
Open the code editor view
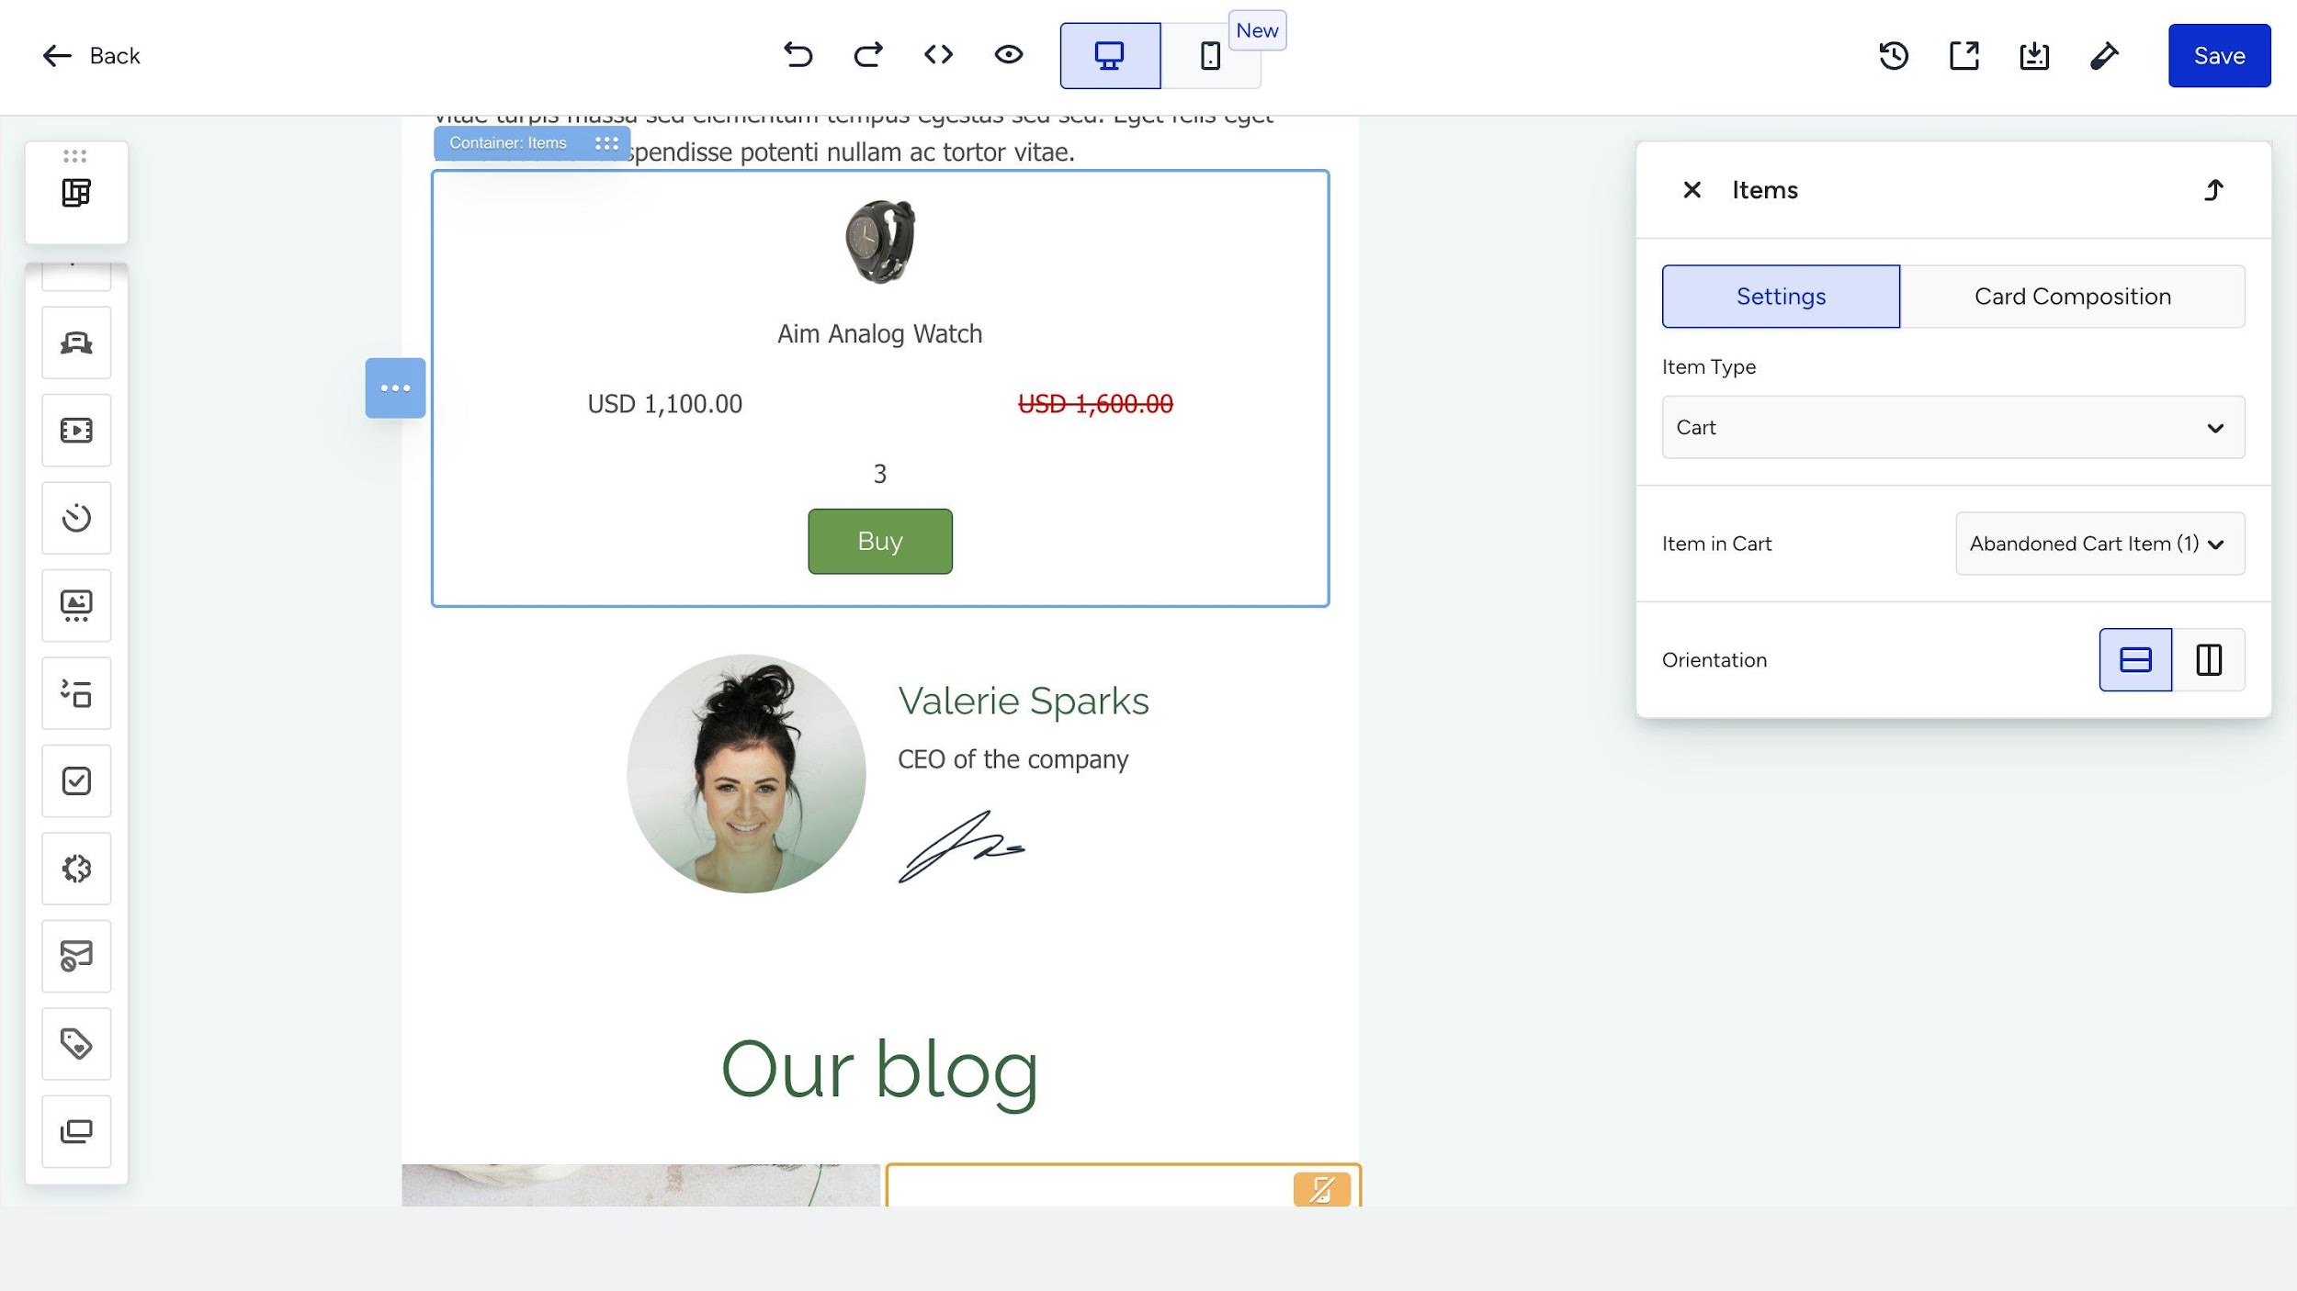point(938,55)
